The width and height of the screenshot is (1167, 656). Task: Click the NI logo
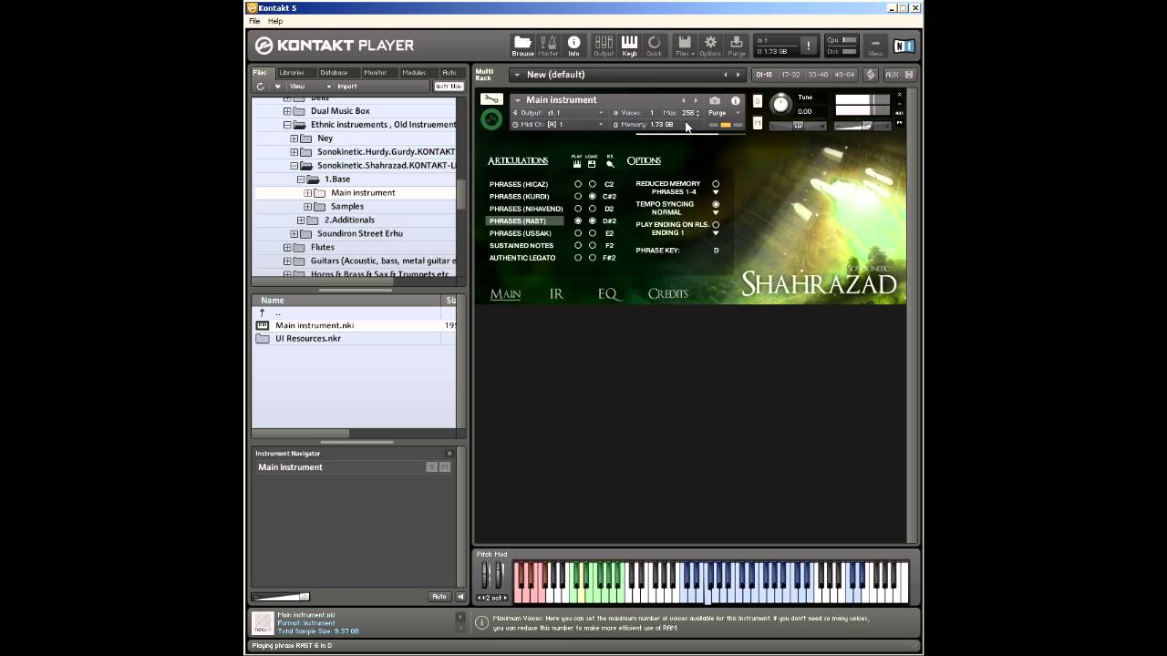[904, 46]
